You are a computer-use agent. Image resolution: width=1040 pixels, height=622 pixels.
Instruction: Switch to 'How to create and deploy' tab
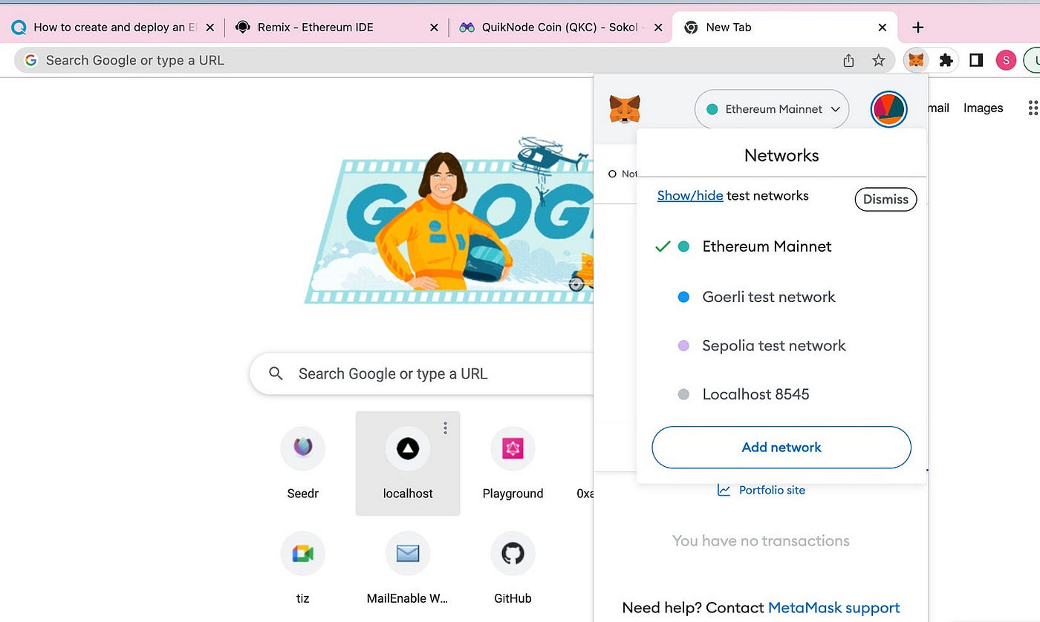tap(111, 27)
